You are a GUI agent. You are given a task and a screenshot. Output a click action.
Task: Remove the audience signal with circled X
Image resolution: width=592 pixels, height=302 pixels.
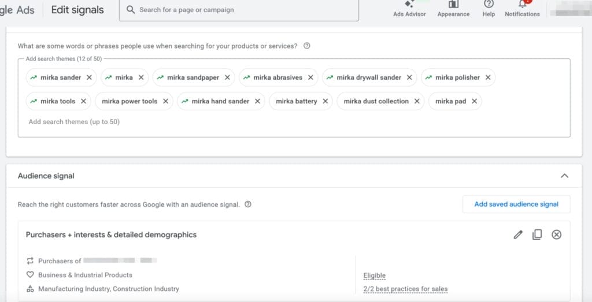(557, 234)
